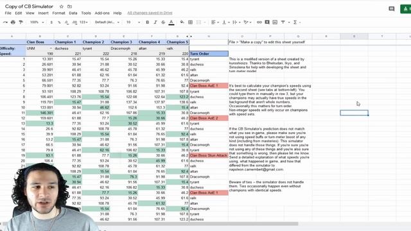Open text wrapping options

236,22
